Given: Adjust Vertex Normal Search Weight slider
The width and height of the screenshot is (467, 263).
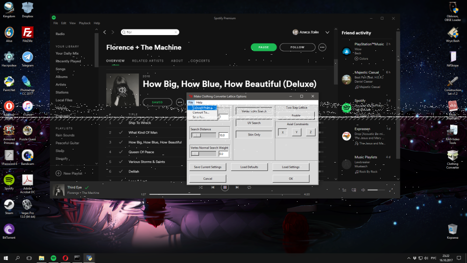Looking at the screenshot, I should pos(204,154).
